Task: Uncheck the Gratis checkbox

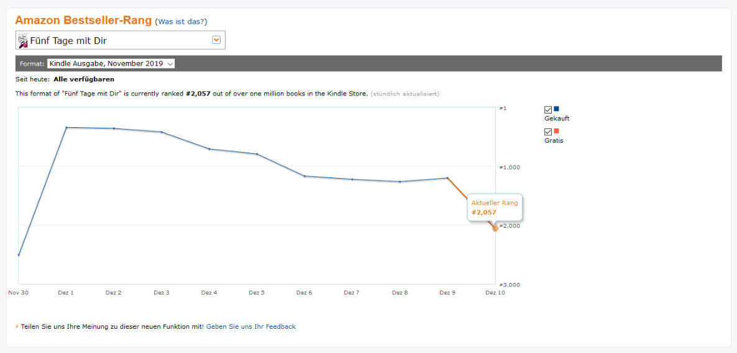Action: (x=547, y=132)
